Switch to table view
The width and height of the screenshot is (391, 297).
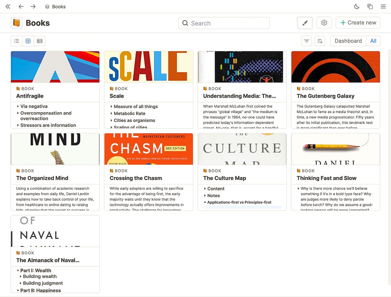tap(39, 41)
